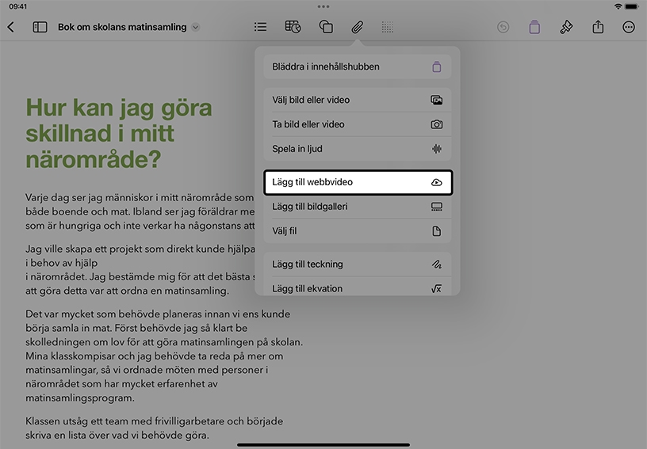Tap the share icon

point(598,27)
